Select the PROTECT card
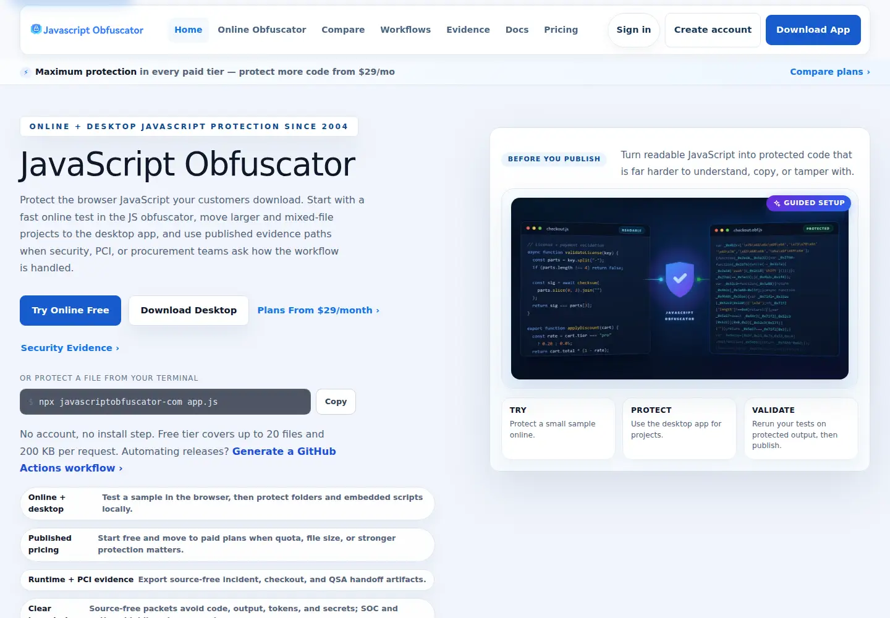890x618 pixels. point(679,428)
